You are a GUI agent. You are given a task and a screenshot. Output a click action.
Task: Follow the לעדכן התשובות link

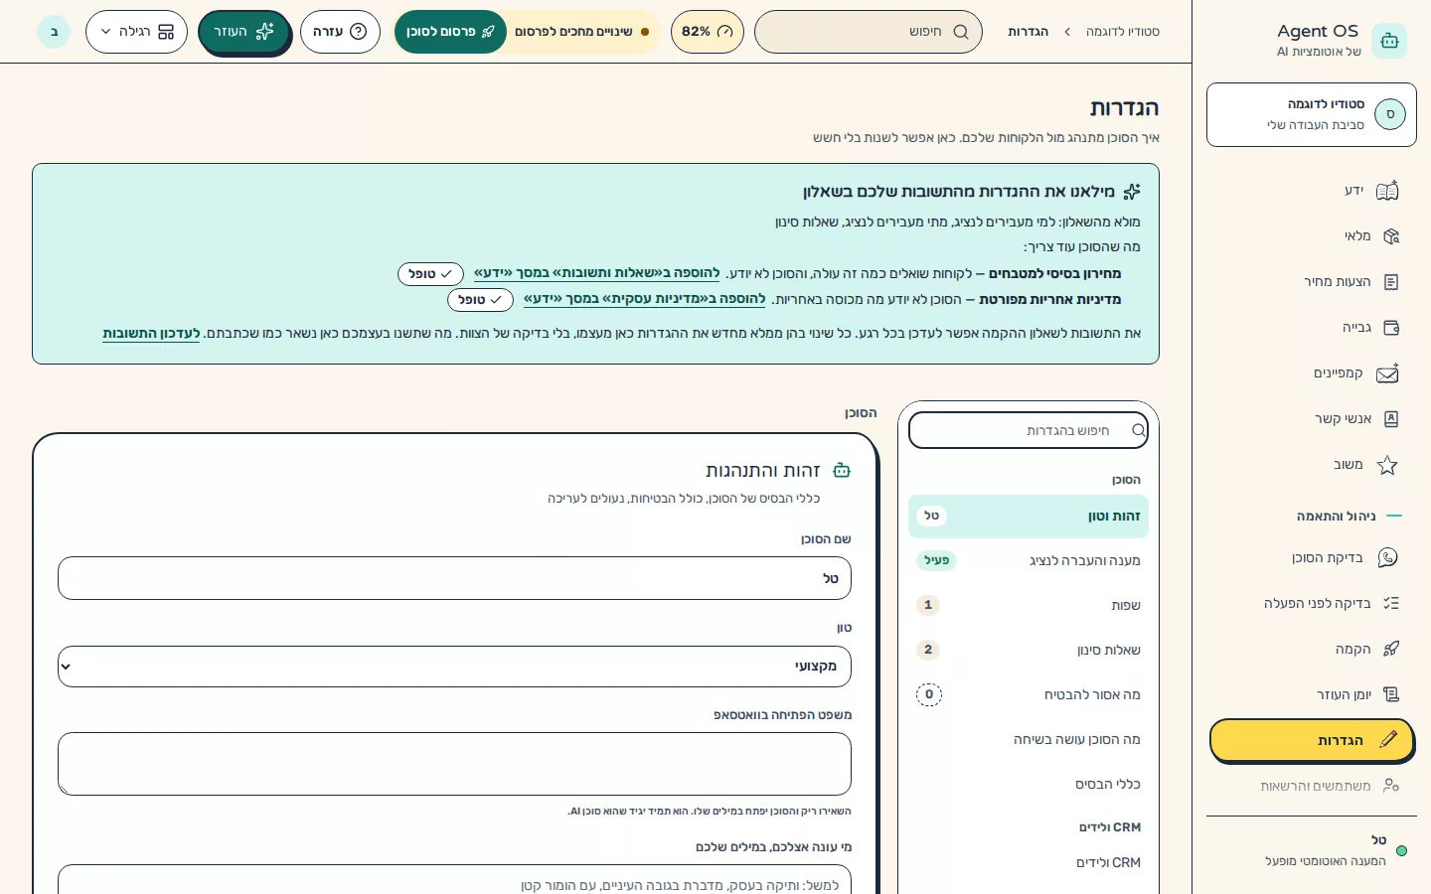click(151, 334)
